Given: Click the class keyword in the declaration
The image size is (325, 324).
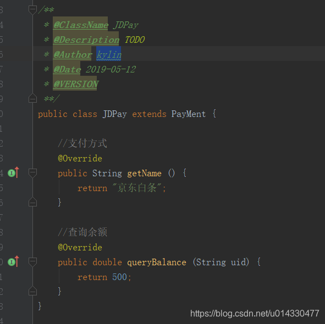Looking at the screenshot, I should [85, 114].
